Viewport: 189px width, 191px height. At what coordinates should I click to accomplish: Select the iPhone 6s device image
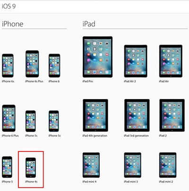[8, 66]
